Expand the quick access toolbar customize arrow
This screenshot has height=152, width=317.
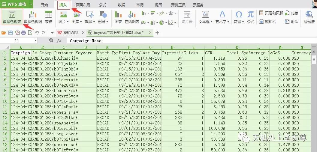click(x=52, y=33)
